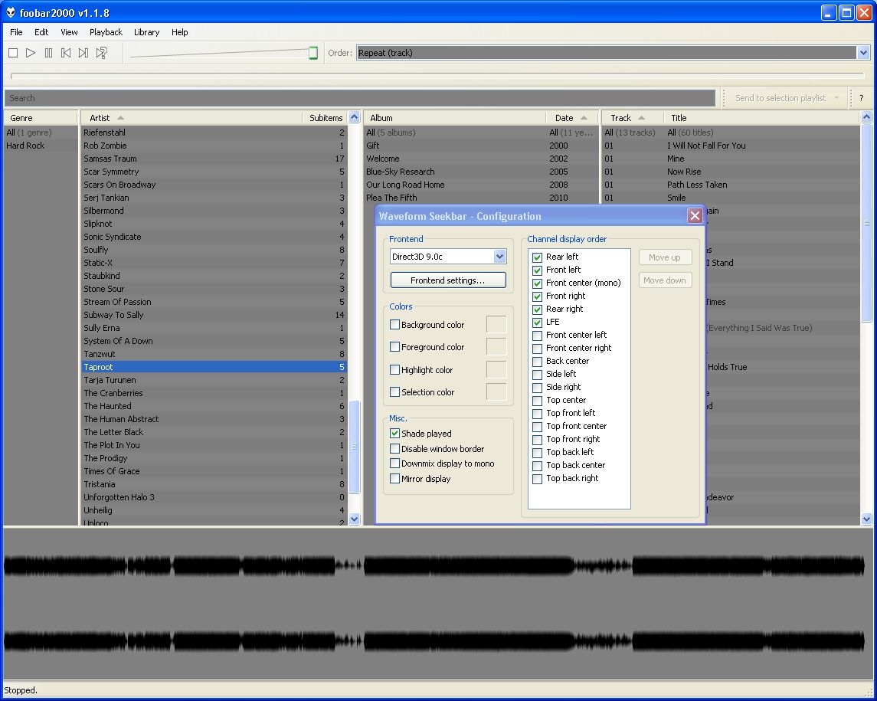
Task: Open the playback Order dropdown
Action: pos(863,53)
